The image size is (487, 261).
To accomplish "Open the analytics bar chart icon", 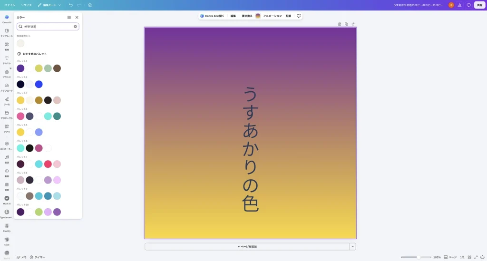I will [460, 5].
